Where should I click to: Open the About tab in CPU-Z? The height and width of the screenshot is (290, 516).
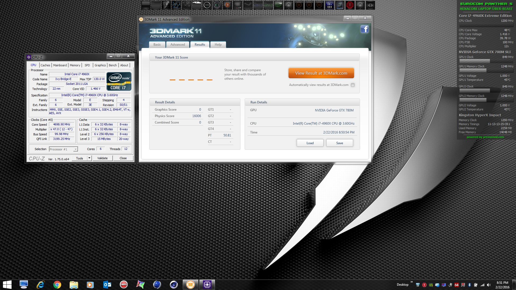coord(124,65)
